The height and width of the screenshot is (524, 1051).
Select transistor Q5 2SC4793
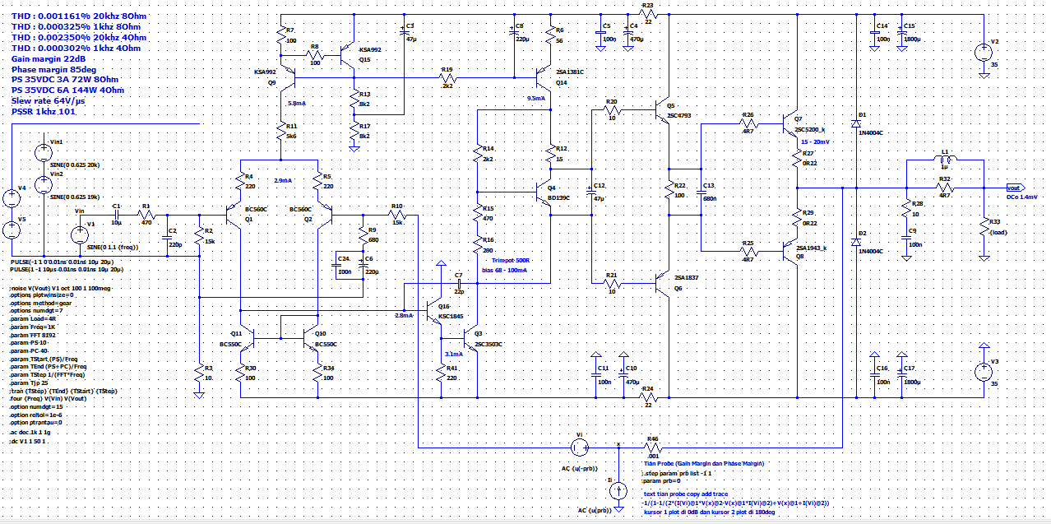663,109
